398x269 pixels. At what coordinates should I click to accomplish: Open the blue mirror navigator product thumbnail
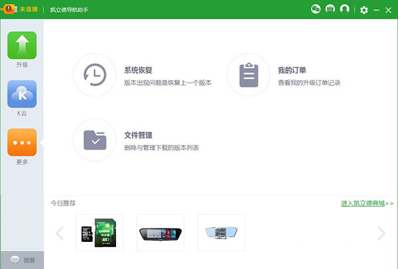[x=221, y=233]
